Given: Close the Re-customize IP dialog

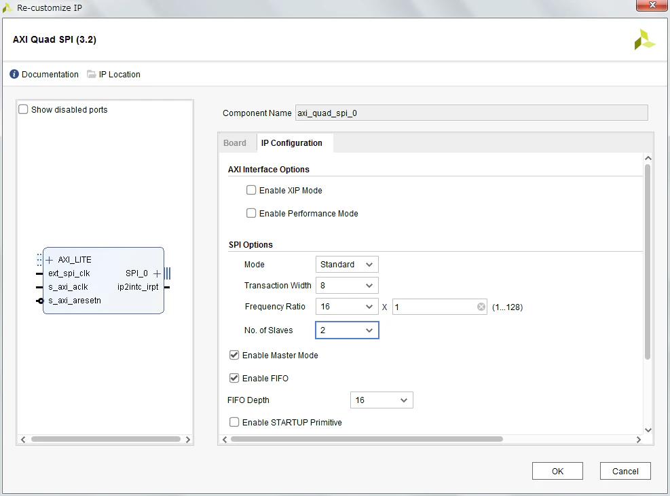Looking at the screenshot, I should click(652, 5).
